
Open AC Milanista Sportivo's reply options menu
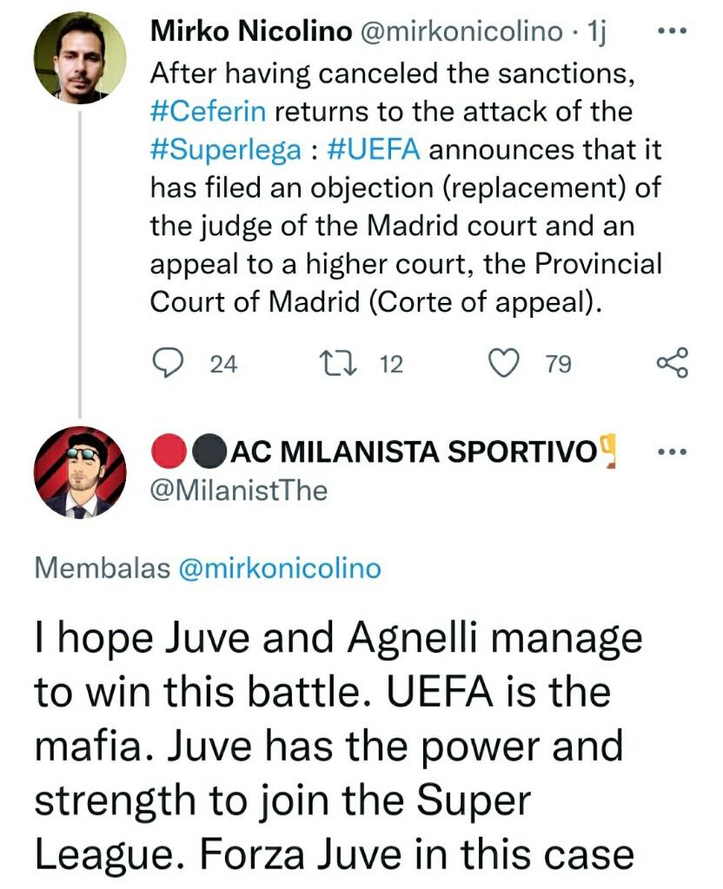(672, 451)
